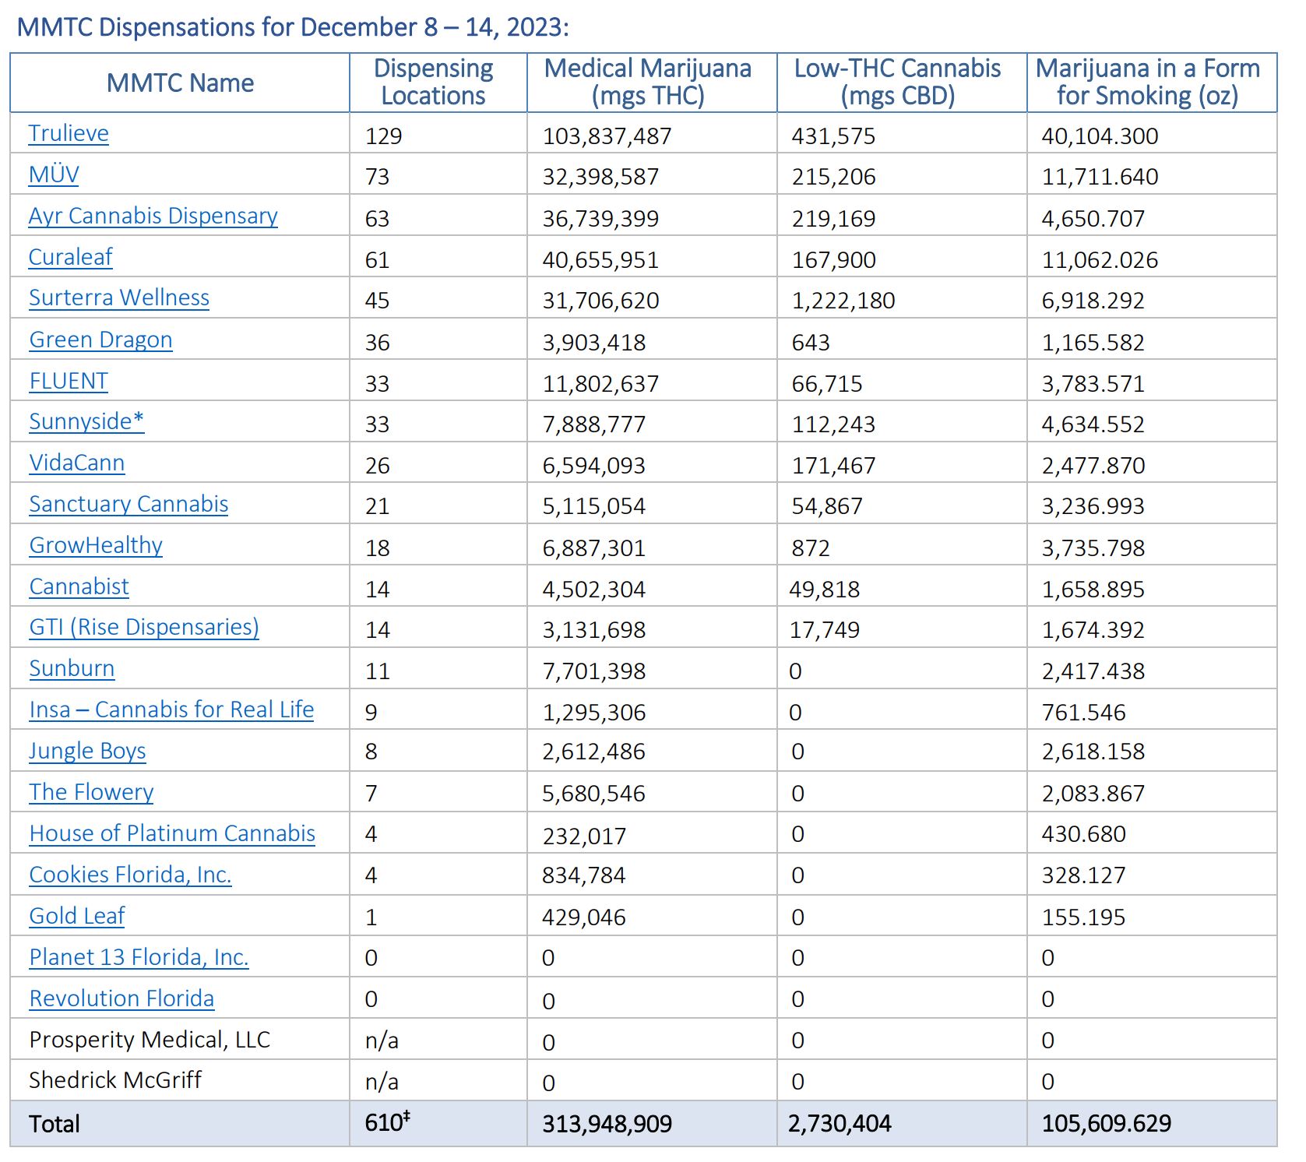Open Cookies Florida, Inc. link

[130, 875]
